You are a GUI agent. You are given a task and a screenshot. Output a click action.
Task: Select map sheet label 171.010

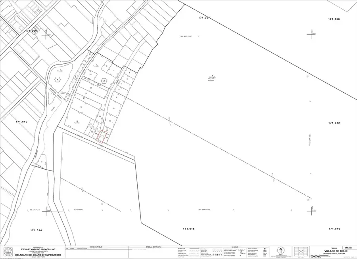(21, 122)
